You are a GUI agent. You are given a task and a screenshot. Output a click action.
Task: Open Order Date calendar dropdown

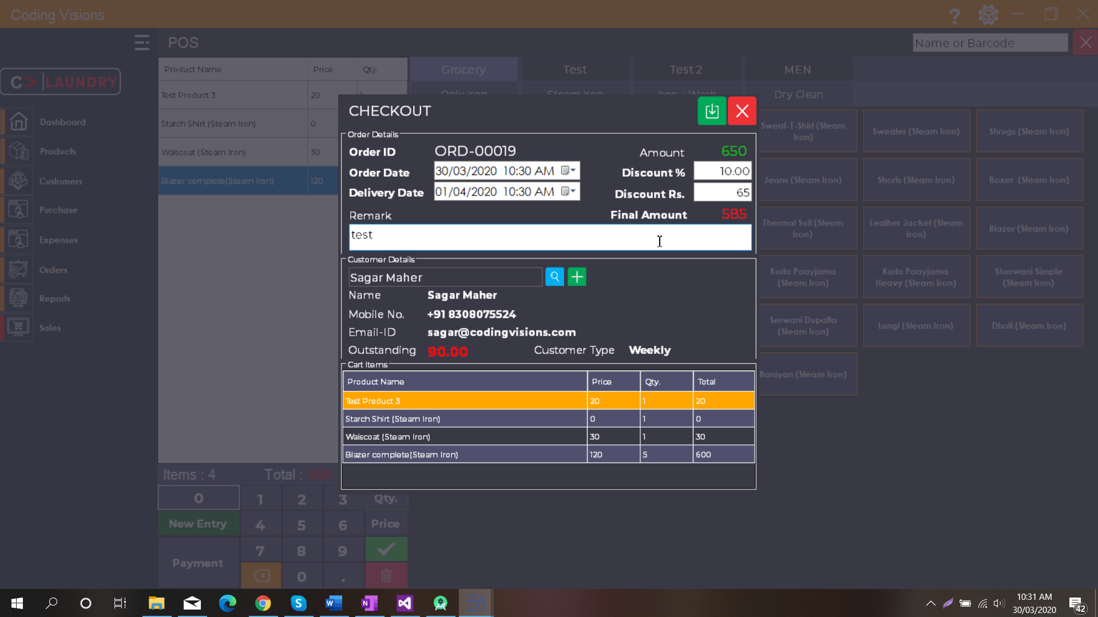pyautogui.click(x=568, y=171)
